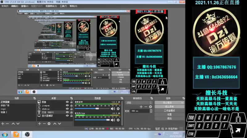Image resolution: width=247 pixels, height=138 pixels.
Task: Open 麦克风/Aux mixer settings gear
Action: (x=118, y=120)
